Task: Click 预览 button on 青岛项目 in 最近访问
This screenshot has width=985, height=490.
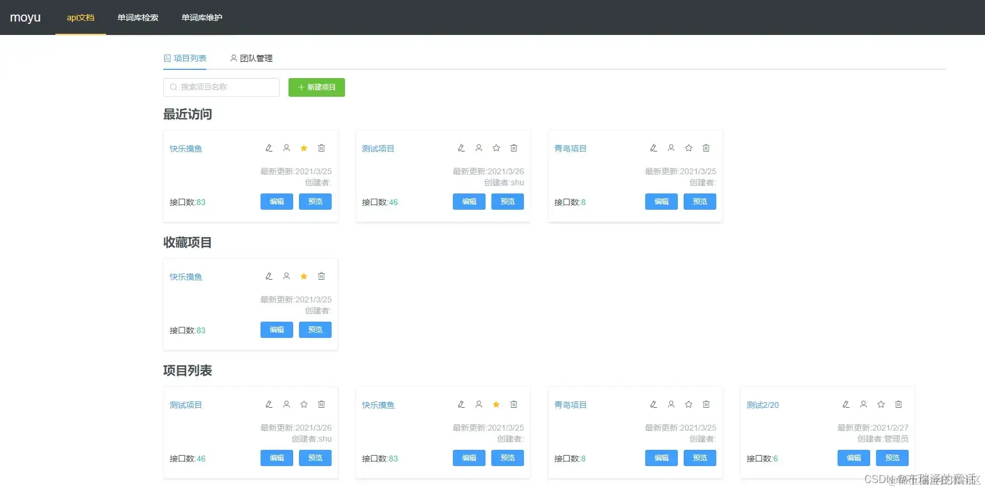Action: (700, 202)
